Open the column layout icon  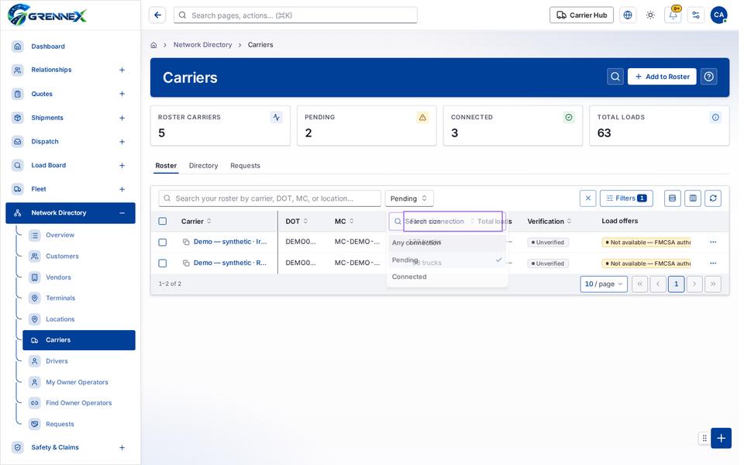click(x=693, y=198)
